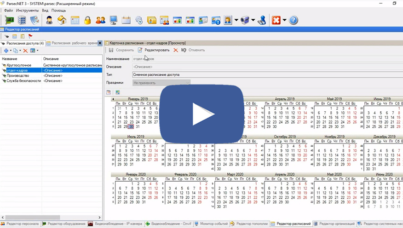Expand the dropdown arrow beside video camera icon

(253, 20)
